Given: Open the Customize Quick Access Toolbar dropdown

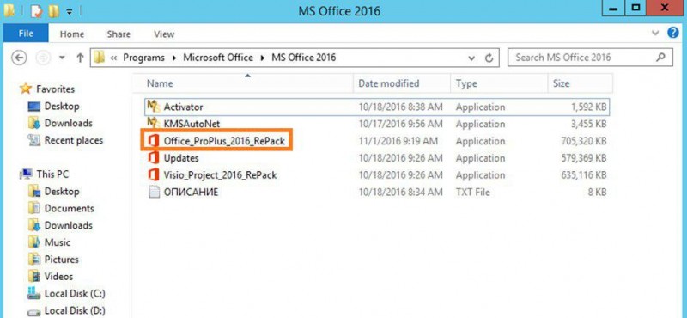Looking at the screenshot, I should [x=70, y=12].
